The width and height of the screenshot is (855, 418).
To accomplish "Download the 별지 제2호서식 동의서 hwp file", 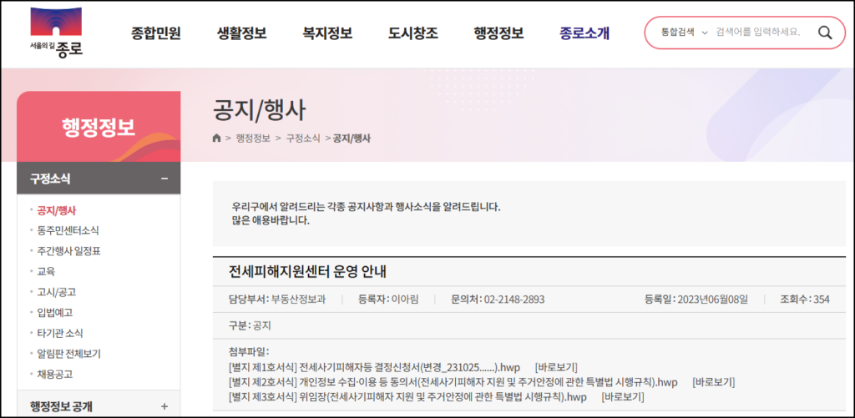I will coord(453,382).
